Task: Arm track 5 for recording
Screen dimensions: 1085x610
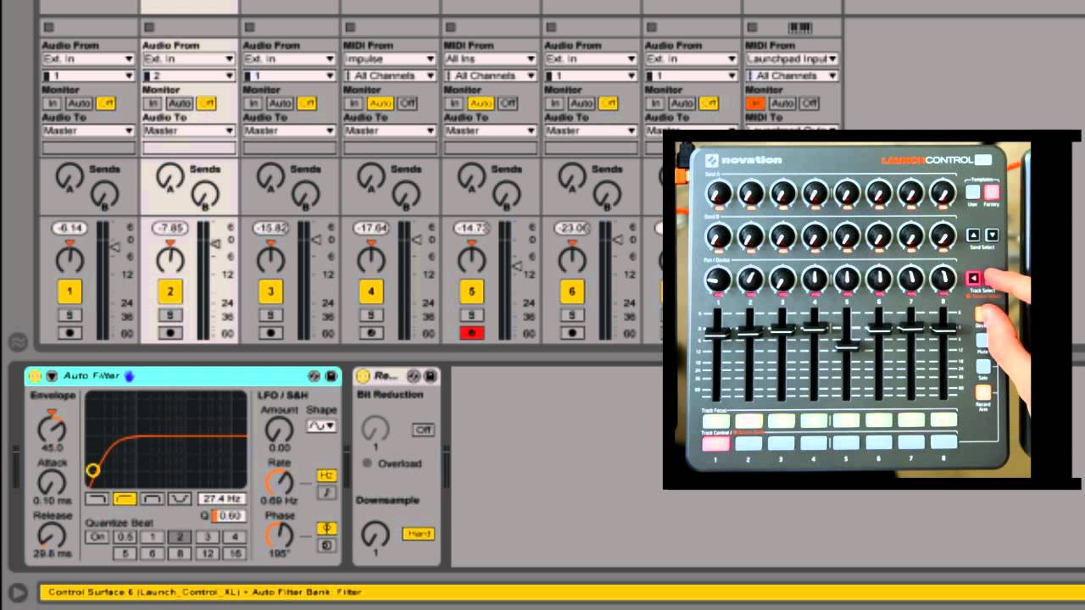Action: tap(471, 332)
